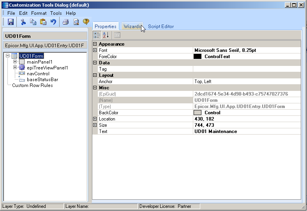Switch to the Script Editor tab

pyautogui.click(x=161, y=27)
